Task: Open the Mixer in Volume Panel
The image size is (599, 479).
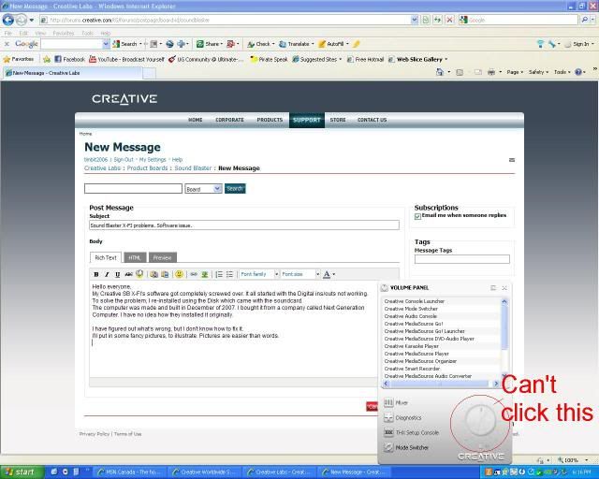Action: point(396,402)
